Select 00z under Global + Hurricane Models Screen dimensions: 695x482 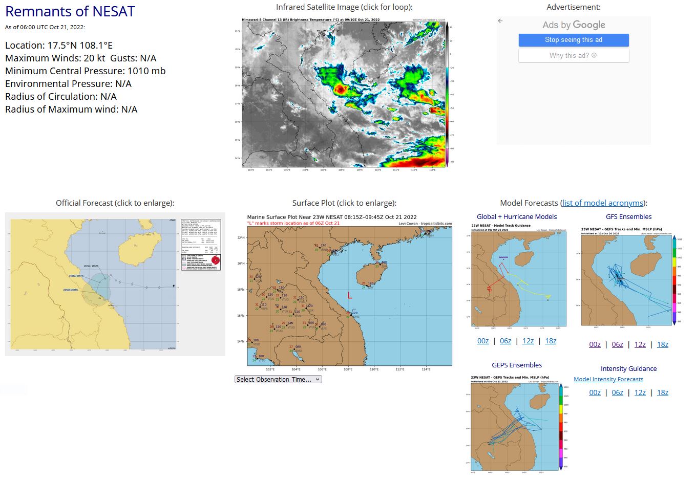click(483, 341)
